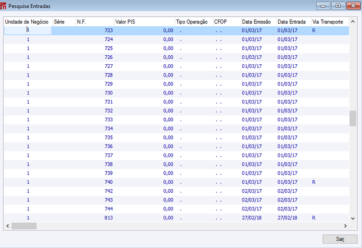The height and width of the screenshot is (248, 362).
Task: Click vertical scrollbar down arrow
Action: (353, 218)
